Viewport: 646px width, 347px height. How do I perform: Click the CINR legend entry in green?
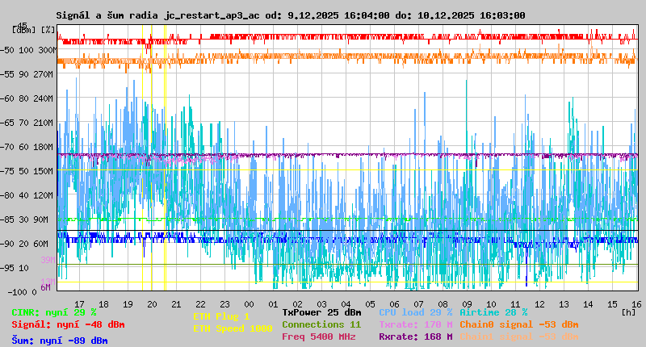coord(54,311)
